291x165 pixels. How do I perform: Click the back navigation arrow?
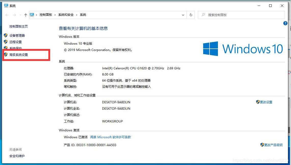(x=7, y=15)
